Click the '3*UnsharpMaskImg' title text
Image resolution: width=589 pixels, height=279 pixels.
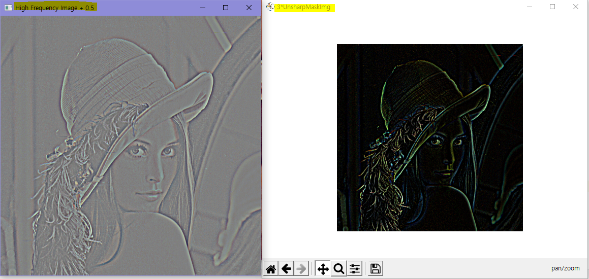coord(303,7)
